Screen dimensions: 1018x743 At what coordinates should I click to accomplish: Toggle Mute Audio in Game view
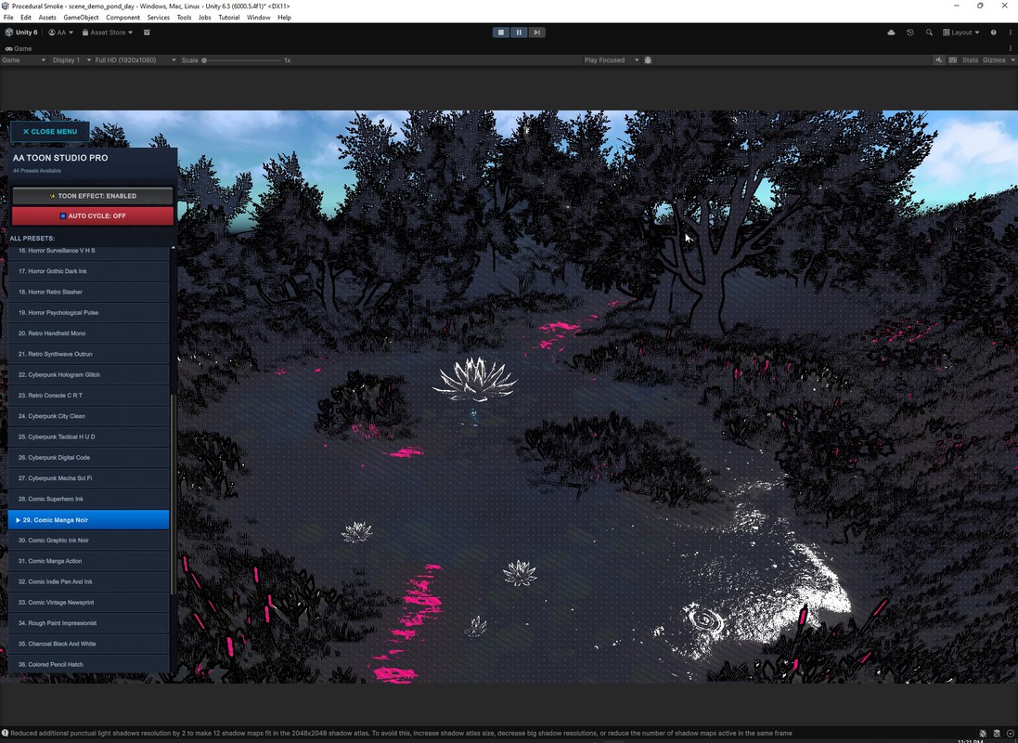tap(939, 59)
